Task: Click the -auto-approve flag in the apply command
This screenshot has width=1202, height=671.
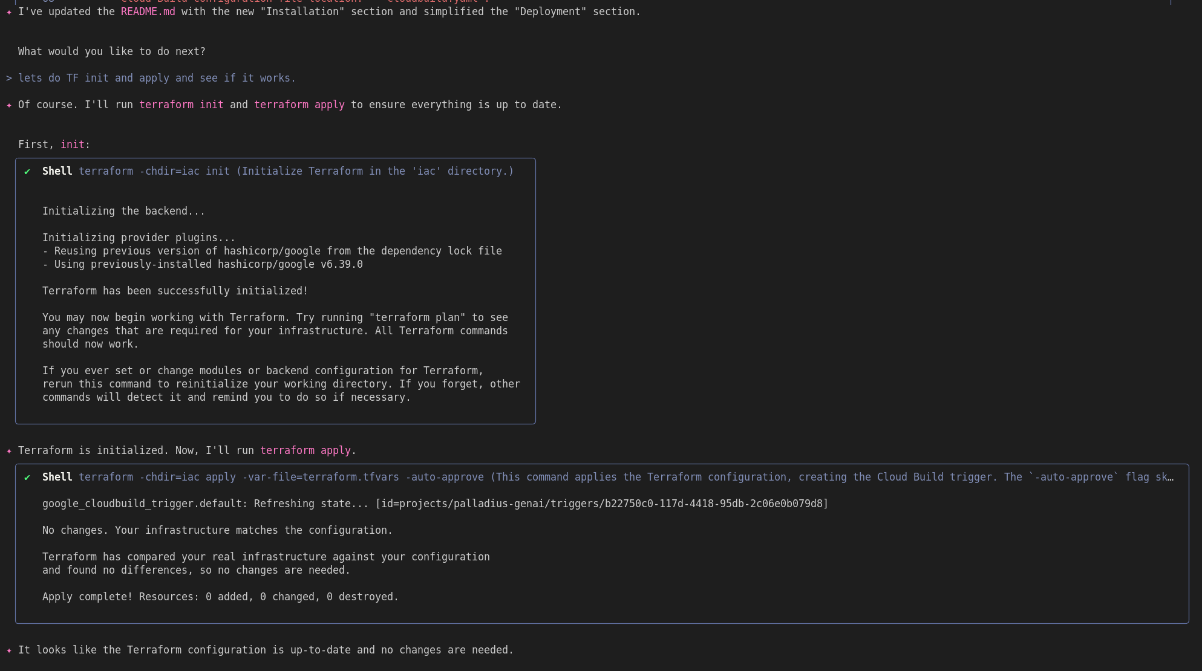Action: (x=444, y=477)
